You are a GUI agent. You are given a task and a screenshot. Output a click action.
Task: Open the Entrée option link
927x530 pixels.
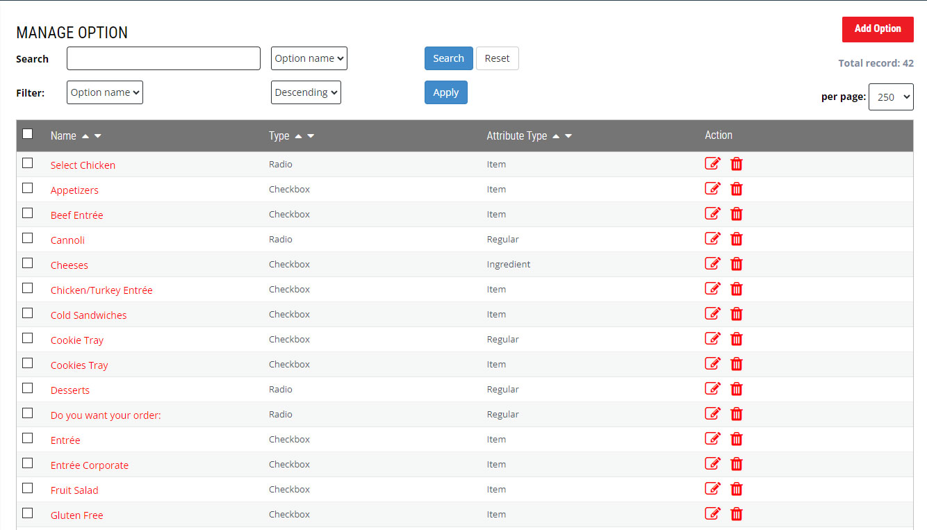click(x=65, y=440)
